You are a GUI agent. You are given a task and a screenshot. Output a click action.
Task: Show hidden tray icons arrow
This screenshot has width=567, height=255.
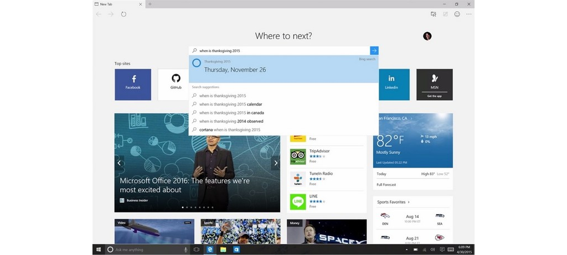[406, 249]
